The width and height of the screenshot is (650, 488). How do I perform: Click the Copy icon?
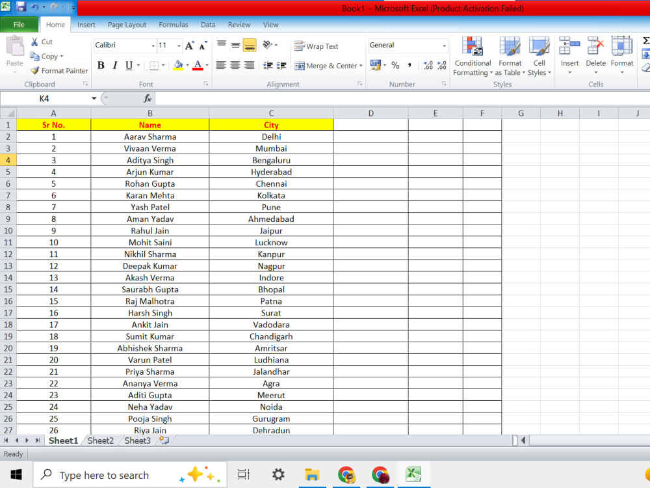(35, 56)
